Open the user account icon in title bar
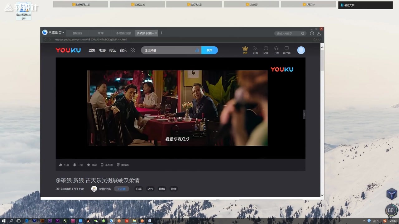 coord(319,33)
